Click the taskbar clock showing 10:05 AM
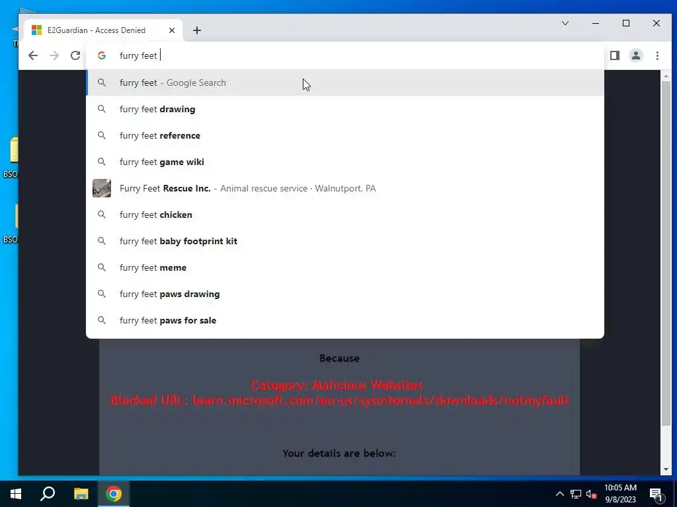This screenshot has width=677, height=507. (620, 494)
